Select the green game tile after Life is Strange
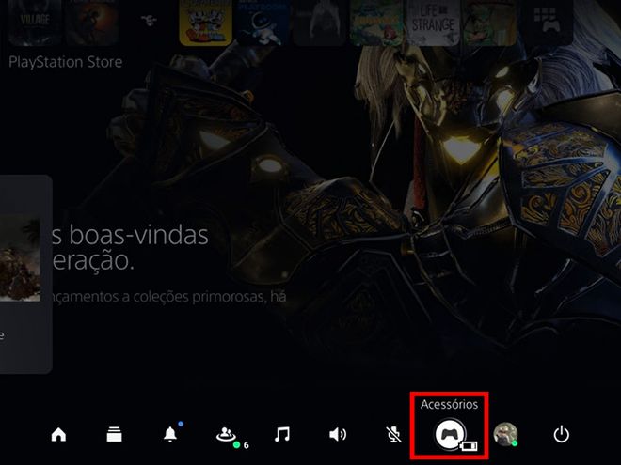 click(x=490, y=22)
